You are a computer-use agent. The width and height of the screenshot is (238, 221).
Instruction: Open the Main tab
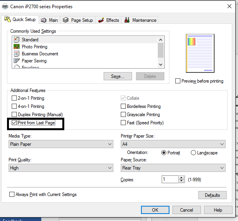pyautogui.click(x=49, y=20)
